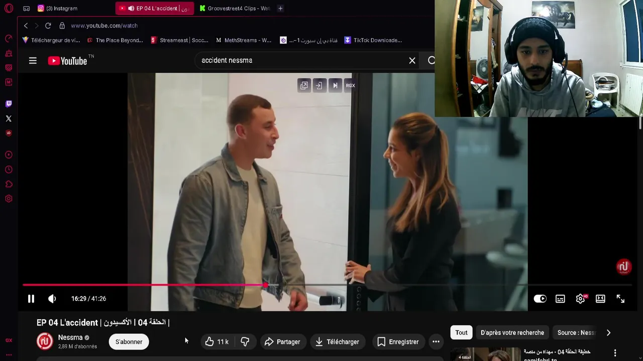Image resolution: width=643 pixels, height=361 pixels.
Task: Switch to Groovestreet4 Clips tab
Action: coord(235,9)
